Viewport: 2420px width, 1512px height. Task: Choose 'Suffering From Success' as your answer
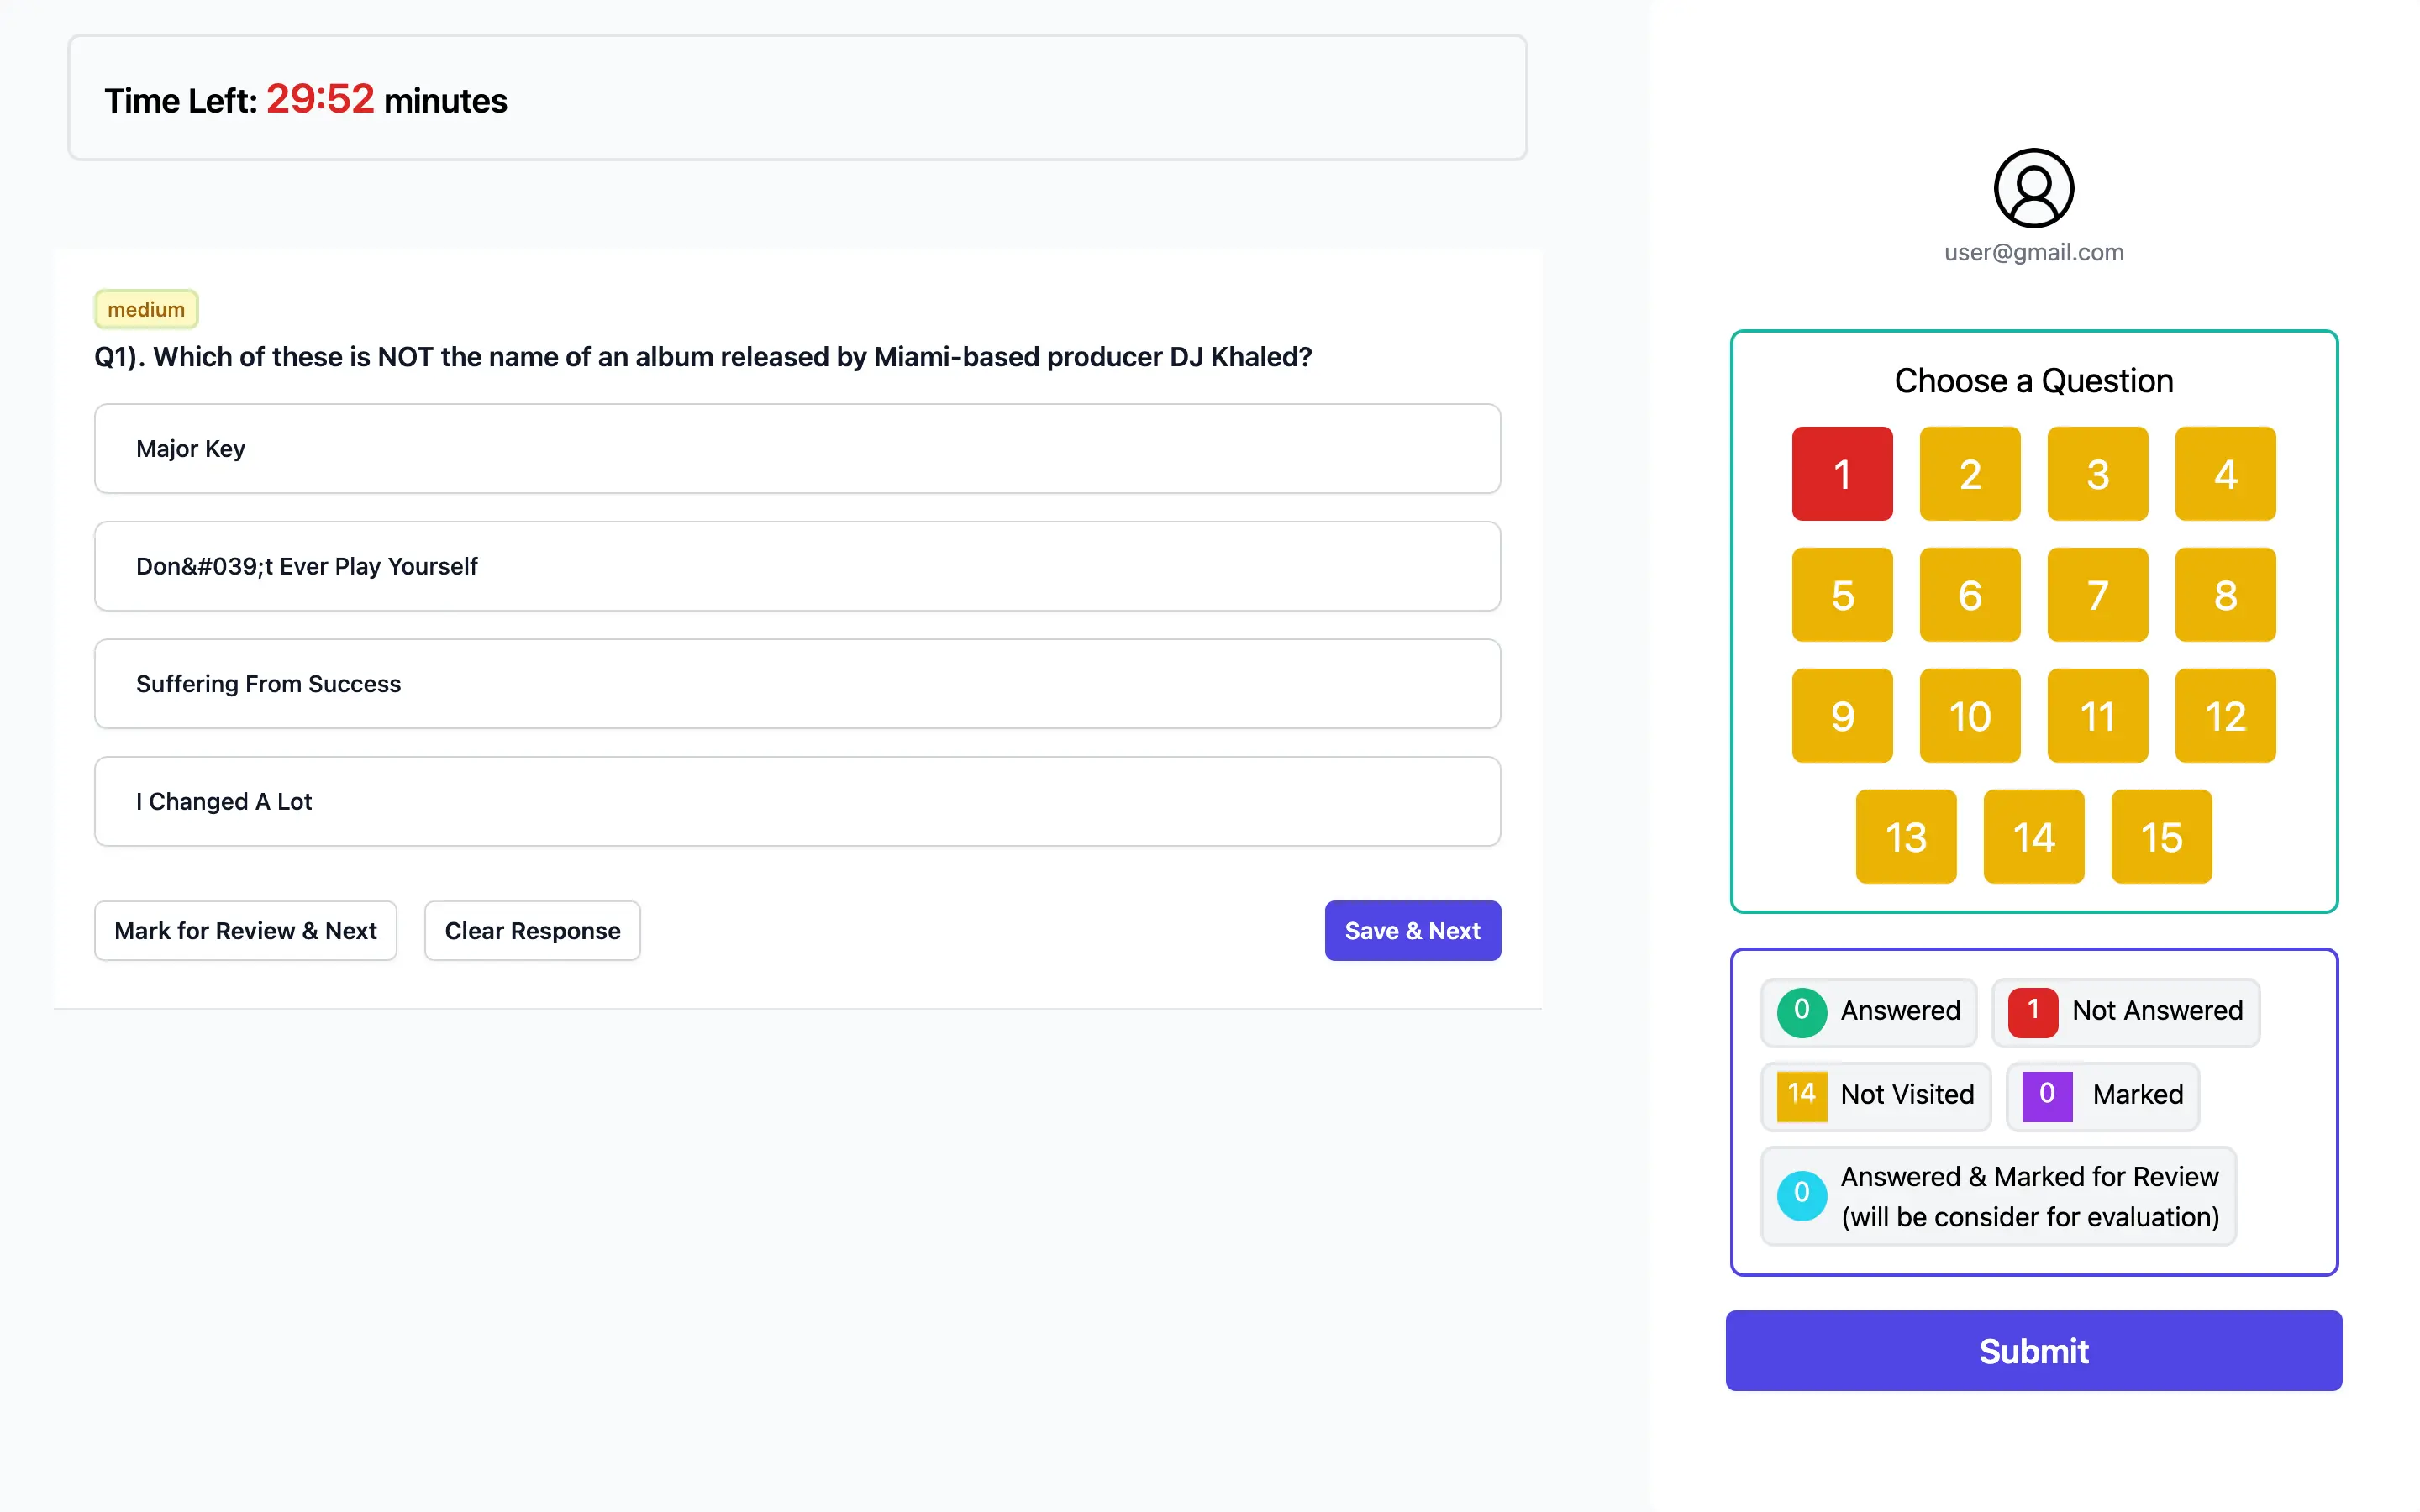pos(797,684)
